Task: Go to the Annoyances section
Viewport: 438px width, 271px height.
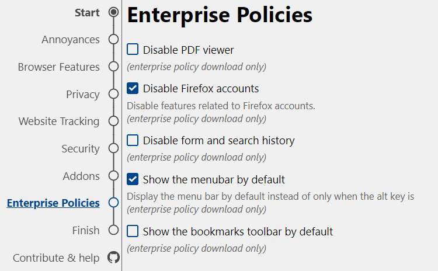Action: [71, 40]
